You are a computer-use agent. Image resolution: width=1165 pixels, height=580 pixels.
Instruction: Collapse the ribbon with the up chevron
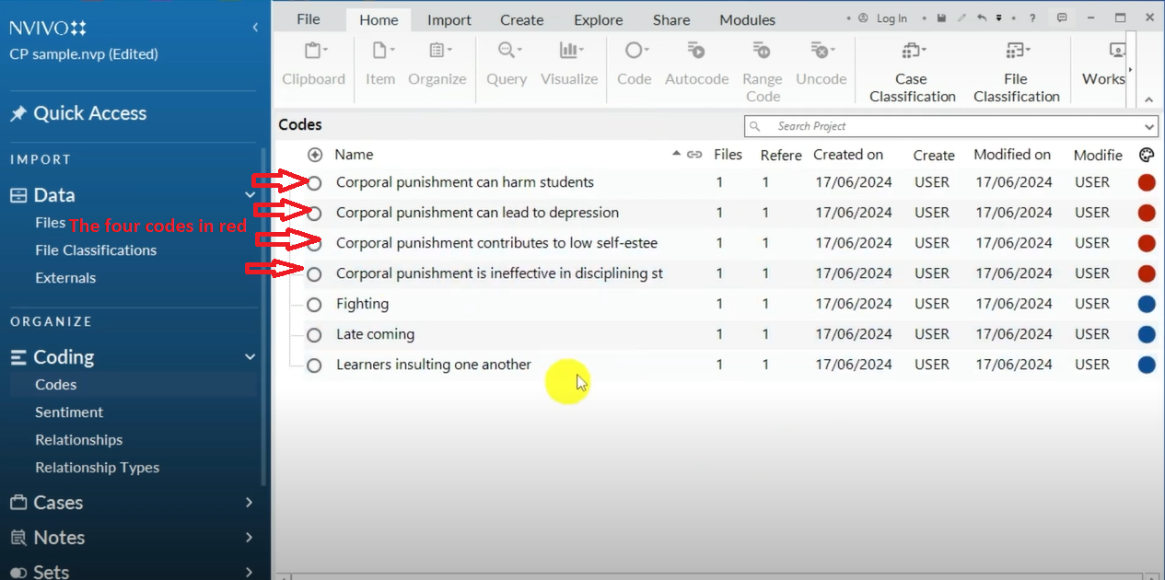click(x=1148, y=99)
